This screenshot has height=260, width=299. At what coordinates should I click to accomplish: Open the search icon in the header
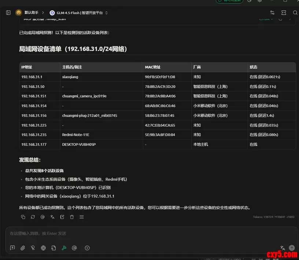coord(295,13)
